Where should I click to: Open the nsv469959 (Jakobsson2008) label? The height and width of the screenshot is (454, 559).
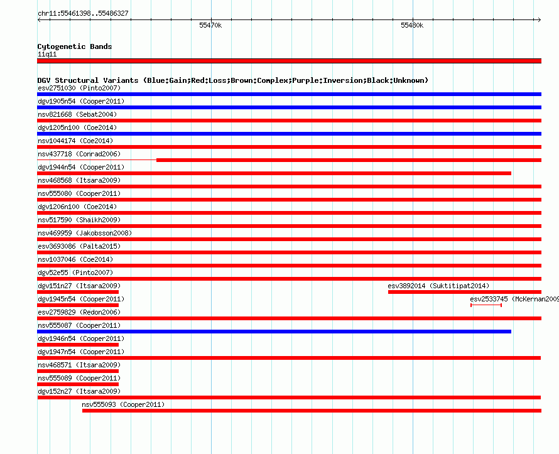pyautogui.click(x=85, y=233)
